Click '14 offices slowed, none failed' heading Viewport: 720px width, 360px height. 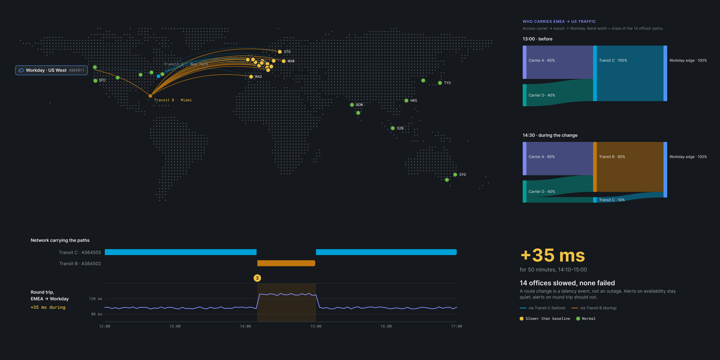point(567,283)
